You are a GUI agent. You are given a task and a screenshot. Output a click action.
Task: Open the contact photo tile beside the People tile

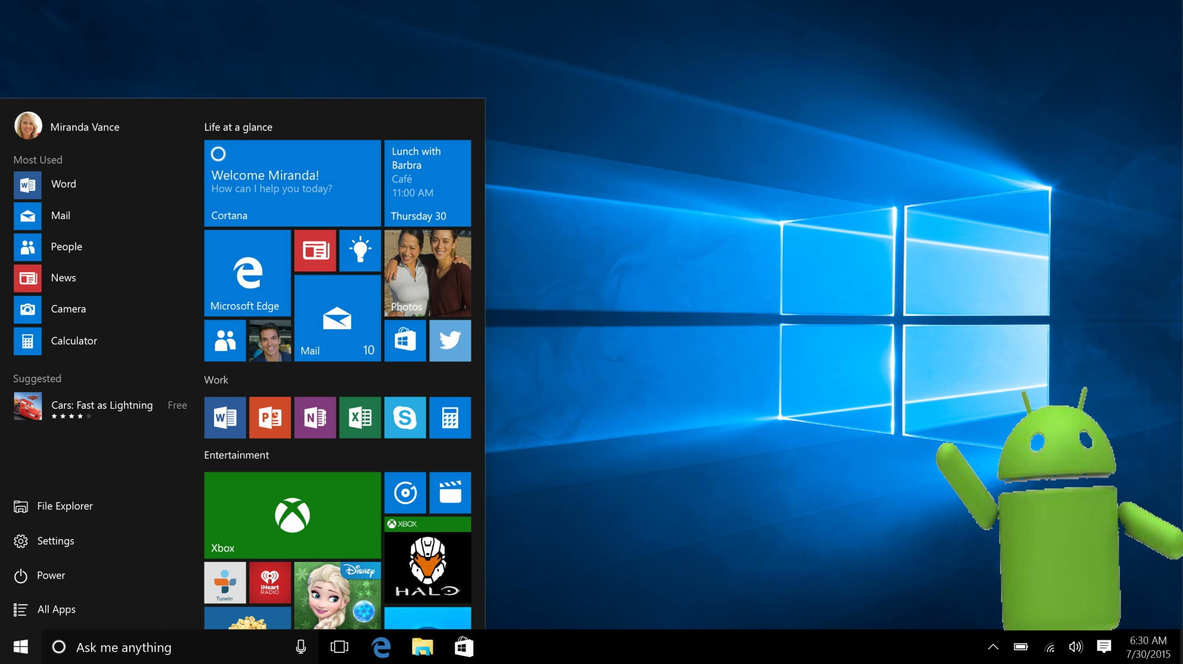(x=270, y=341)
